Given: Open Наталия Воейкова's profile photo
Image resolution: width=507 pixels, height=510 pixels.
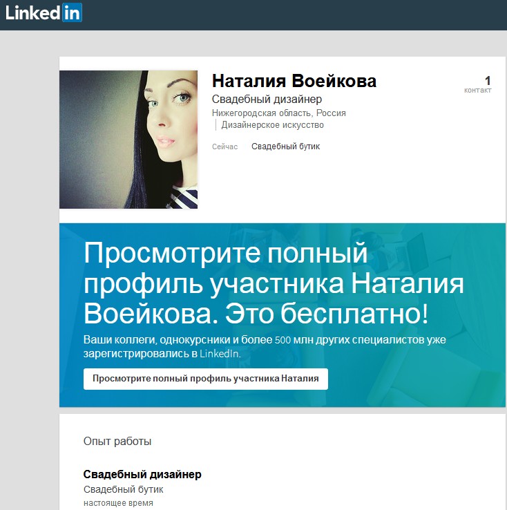Looking at the screenshot, I should point(128,140).
